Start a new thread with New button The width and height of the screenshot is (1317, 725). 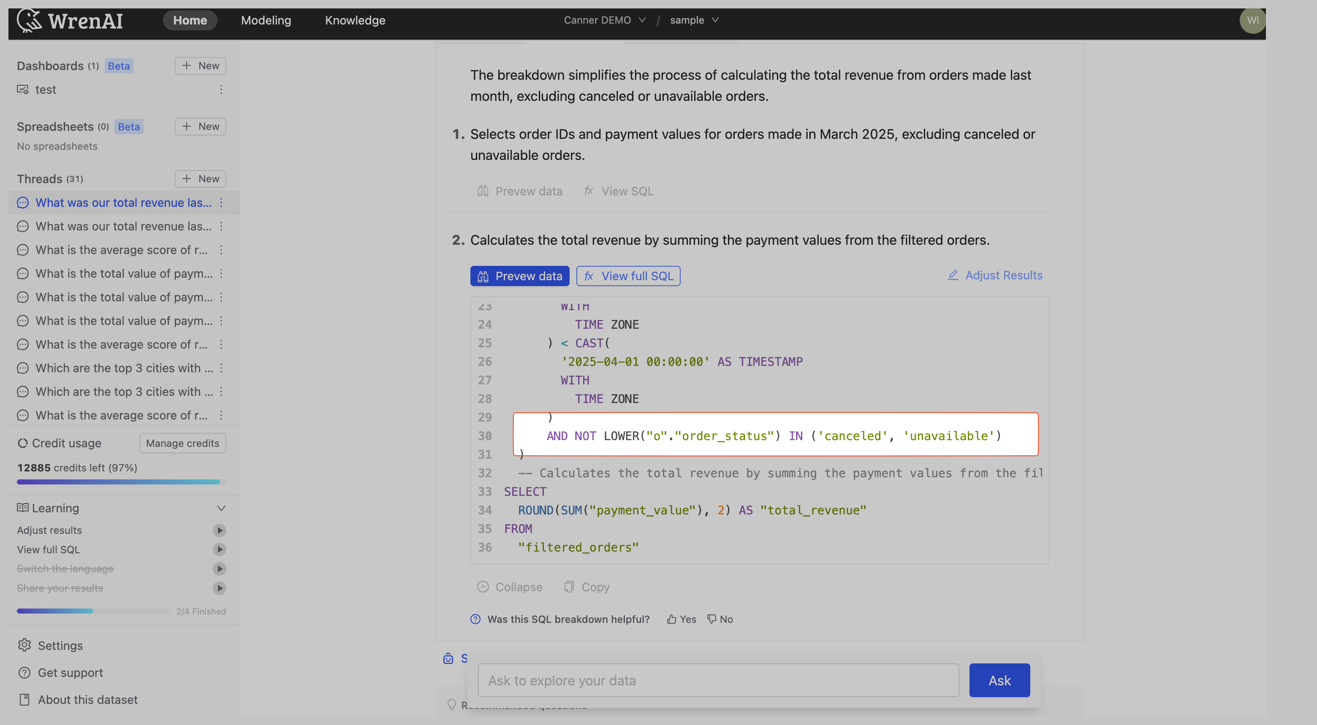201,179
